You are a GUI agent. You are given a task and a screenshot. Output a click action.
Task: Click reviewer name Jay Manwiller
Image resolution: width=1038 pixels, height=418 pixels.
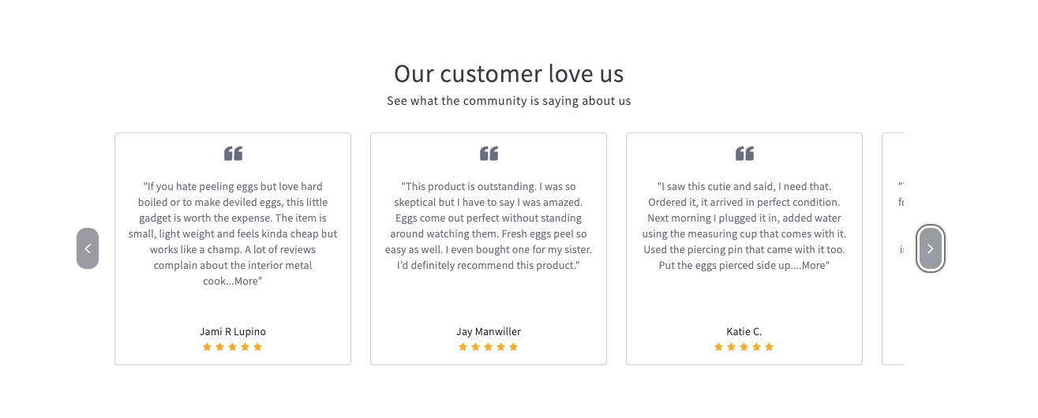489,331
